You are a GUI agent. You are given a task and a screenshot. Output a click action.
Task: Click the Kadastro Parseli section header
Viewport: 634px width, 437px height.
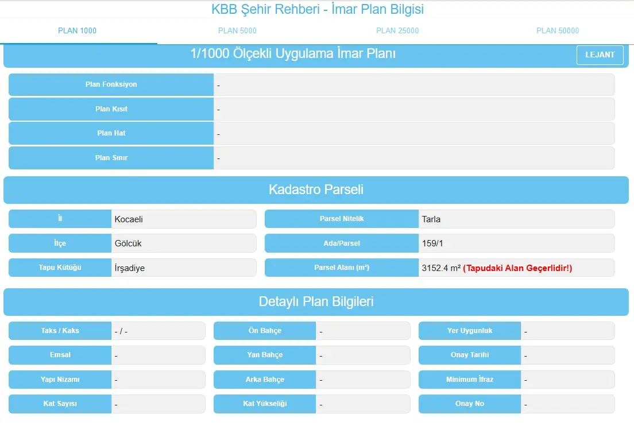click(316, 190)
